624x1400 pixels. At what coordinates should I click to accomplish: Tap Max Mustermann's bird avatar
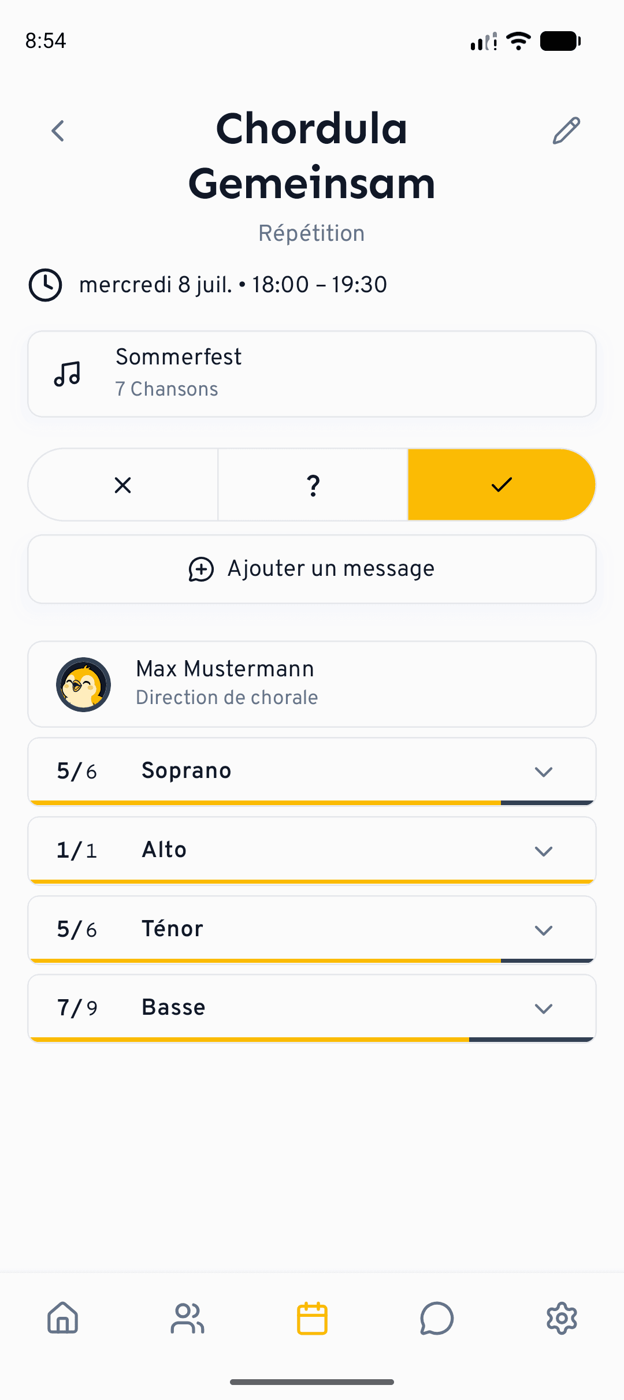point(83,684)
